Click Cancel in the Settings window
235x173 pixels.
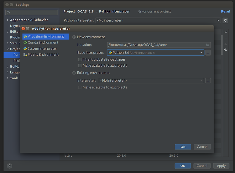coord(202,166)
